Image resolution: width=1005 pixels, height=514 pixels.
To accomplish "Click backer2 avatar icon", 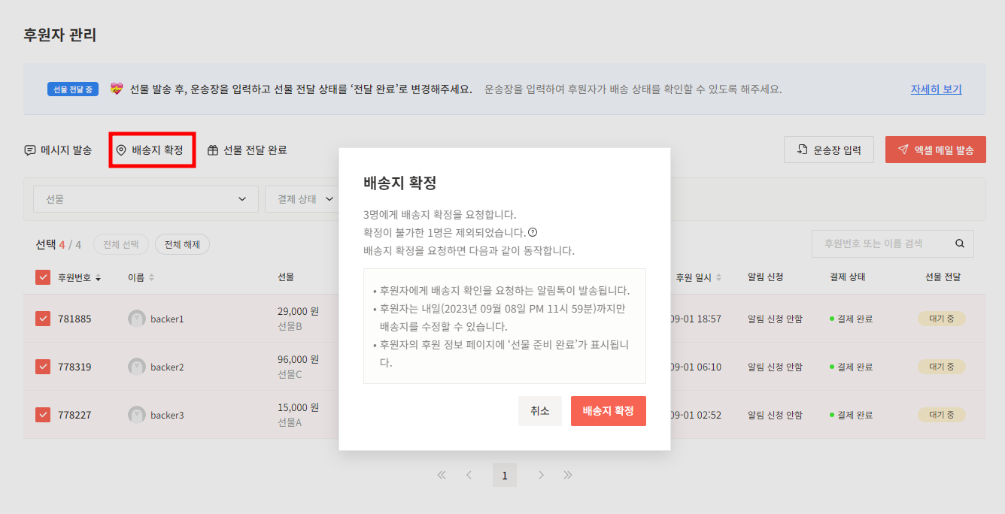I will [137, 367].
